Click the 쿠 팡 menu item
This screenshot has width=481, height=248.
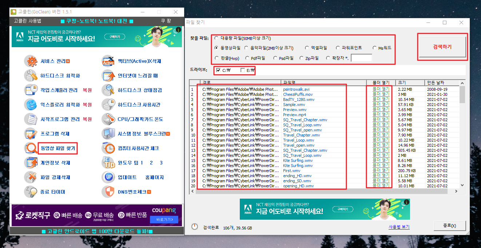(x=166, y=21)
